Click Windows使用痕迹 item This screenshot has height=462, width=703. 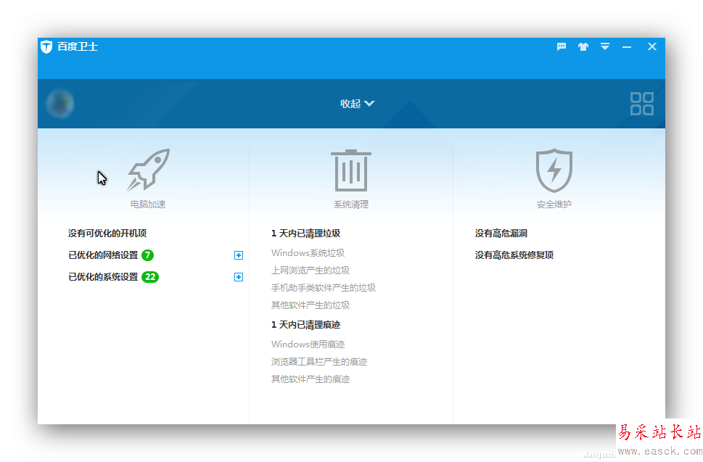coord(308,345)
